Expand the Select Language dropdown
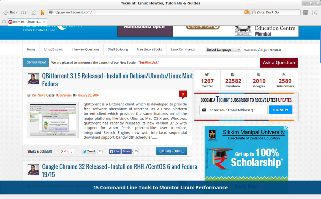 223,50
